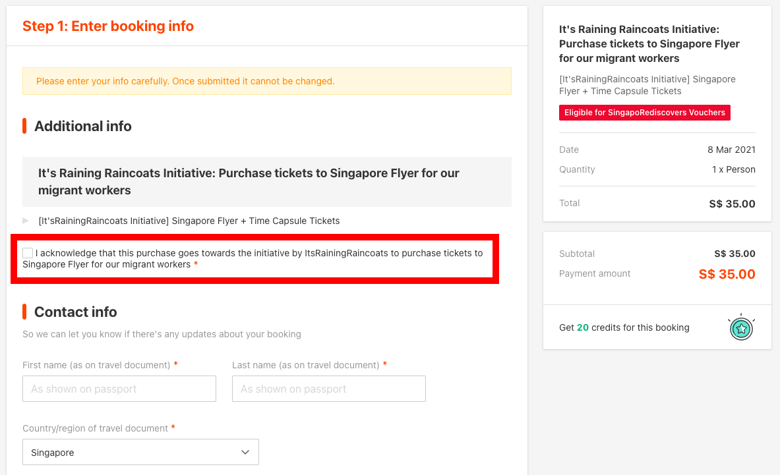Click the 'Country/region of travel document' label

point(95,428)
